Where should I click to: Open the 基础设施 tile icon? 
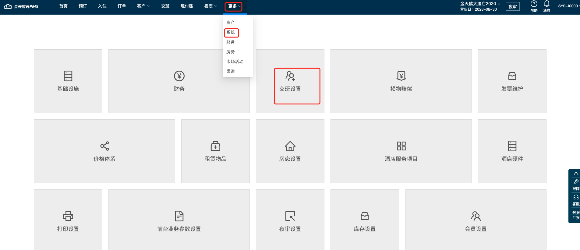(x=68, y=76)
